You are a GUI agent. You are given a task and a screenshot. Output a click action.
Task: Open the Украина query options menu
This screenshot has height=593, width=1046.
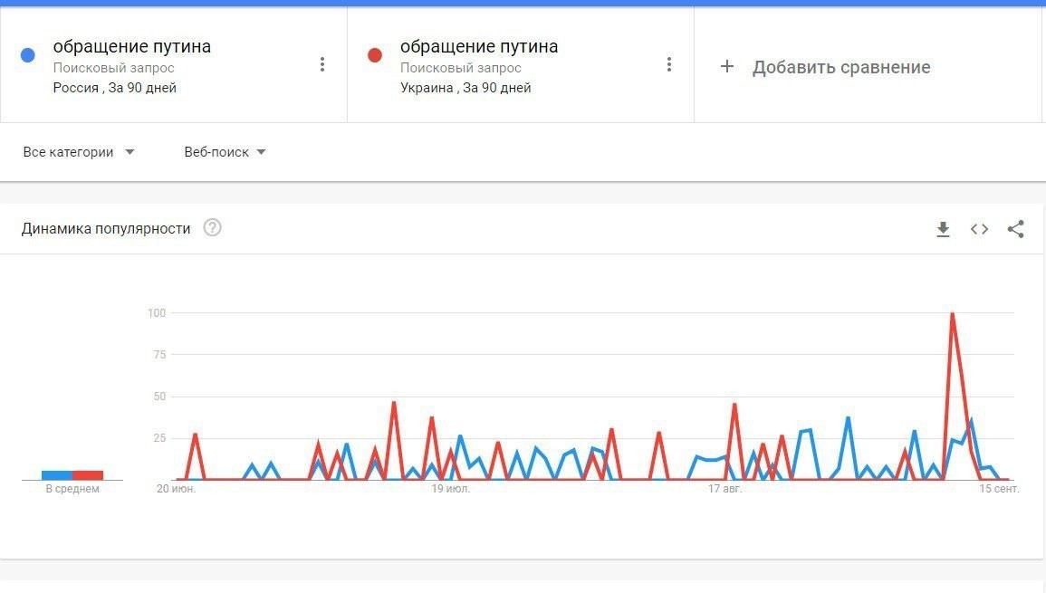669,64
